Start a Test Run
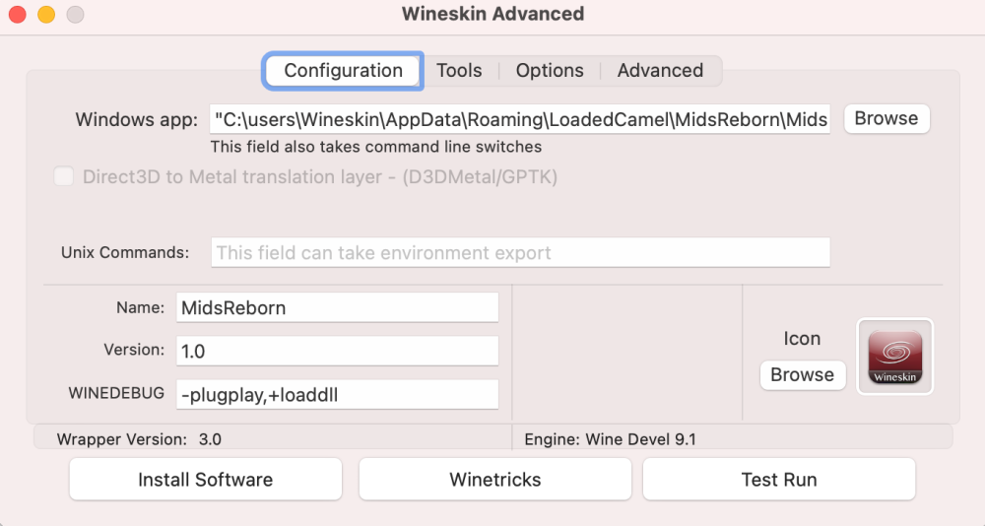 pyautogui.click(x=778, y=480)
